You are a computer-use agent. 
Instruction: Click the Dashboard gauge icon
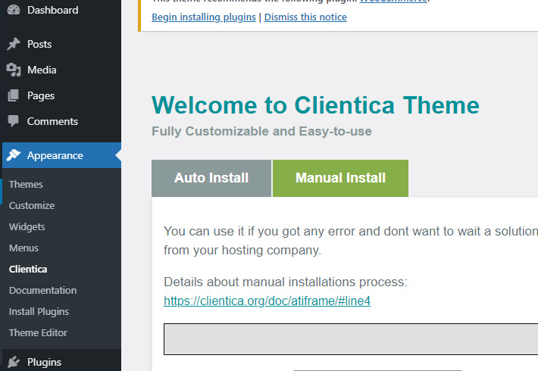coord(14,11)
